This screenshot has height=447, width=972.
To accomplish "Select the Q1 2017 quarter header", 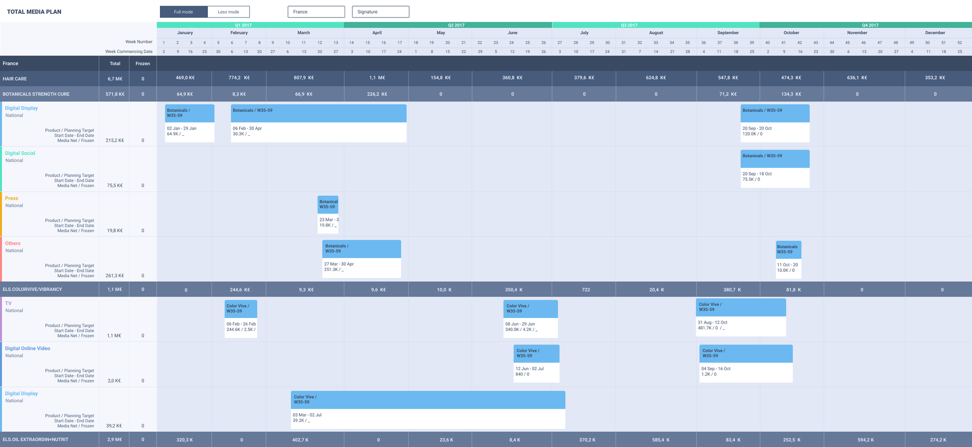I will pyautogui.click(x=250, y=25).
